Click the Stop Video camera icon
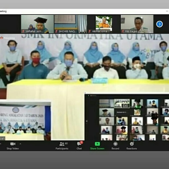Viewport: 169px width, 169px height. coord(13,144)
